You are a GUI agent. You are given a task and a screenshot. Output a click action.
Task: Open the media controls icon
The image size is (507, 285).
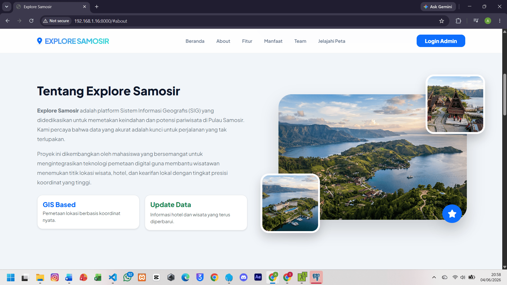pyautogui.click(x=476, y=21)
